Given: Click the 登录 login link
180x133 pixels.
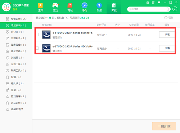Looking at the screenshot, I should pos(15,9).
